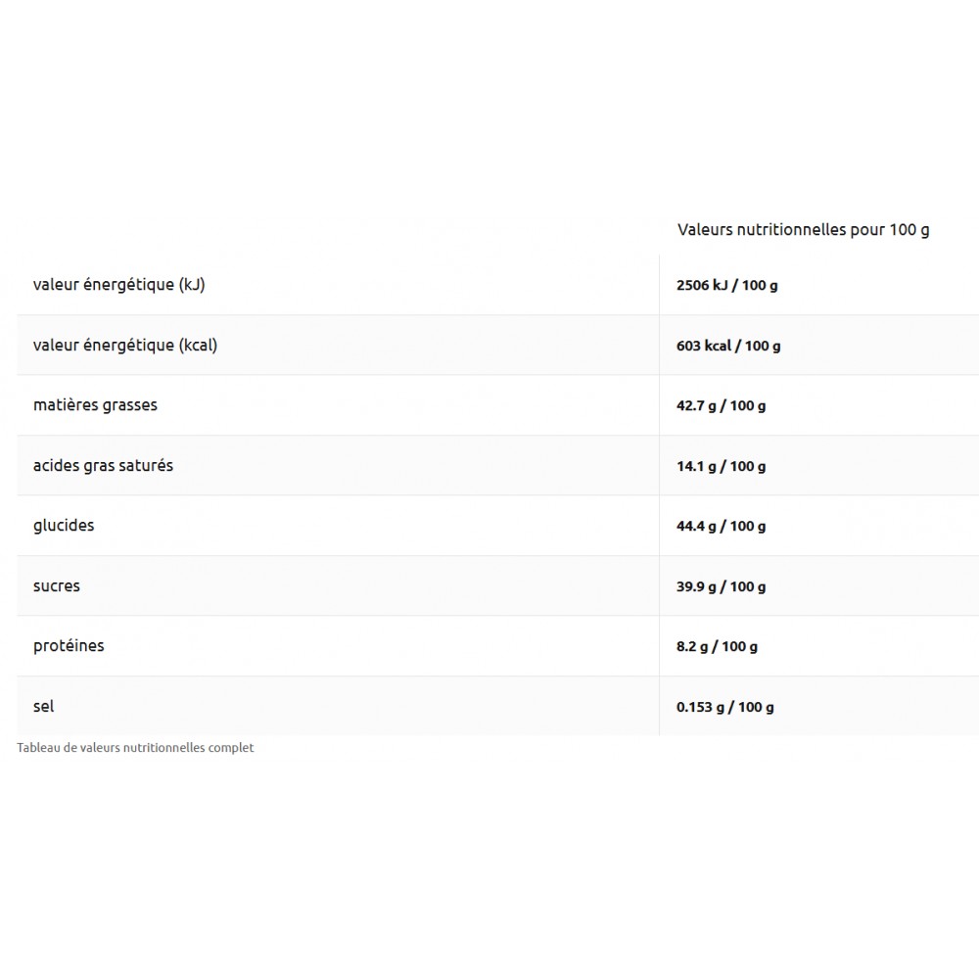Viewport: 979px width, 979px height.
Task: Select the 'valeur énergétique (kcal)' row label
Action: (125, 345)
